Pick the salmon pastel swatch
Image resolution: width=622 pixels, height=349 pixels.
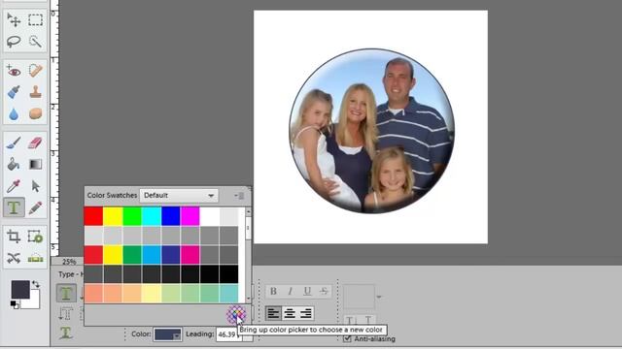coord(93,293)
